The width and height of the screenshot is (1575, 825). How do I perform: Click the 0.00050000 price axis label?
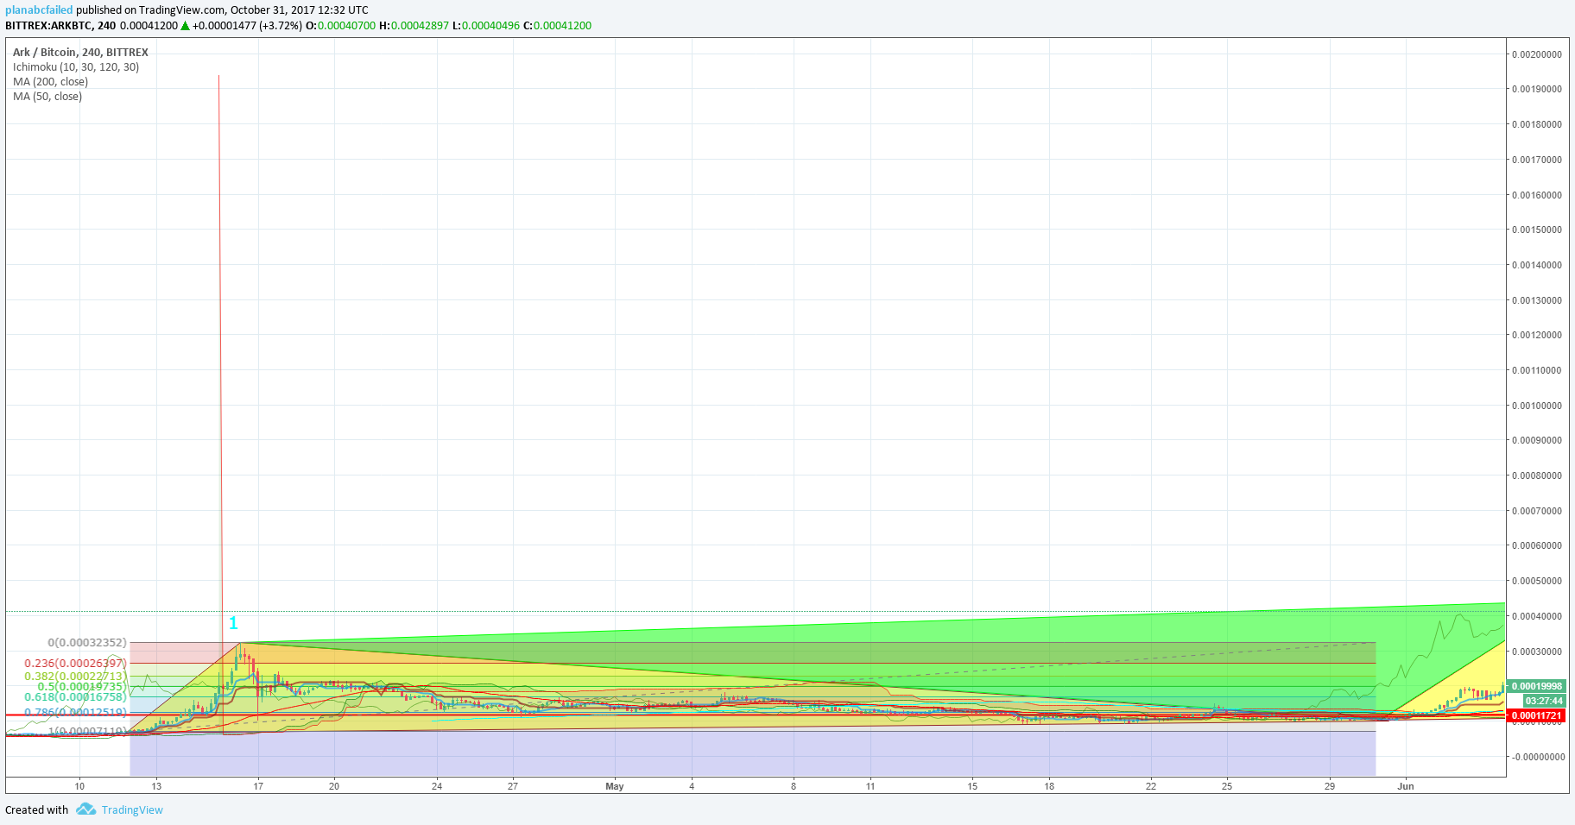click(x=1537, y=581)
